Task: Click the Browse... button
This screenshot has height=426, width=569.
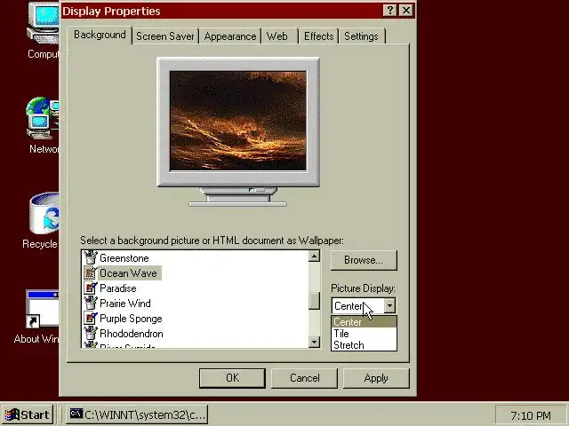Action: click(364, 260)
